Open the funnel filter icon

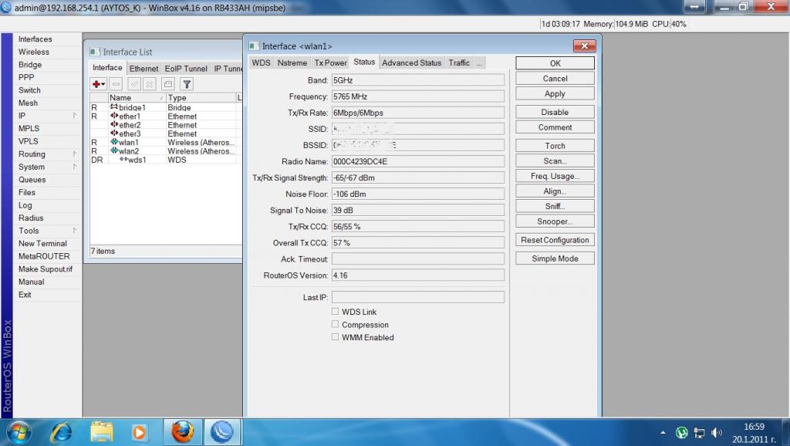point(187,83)
